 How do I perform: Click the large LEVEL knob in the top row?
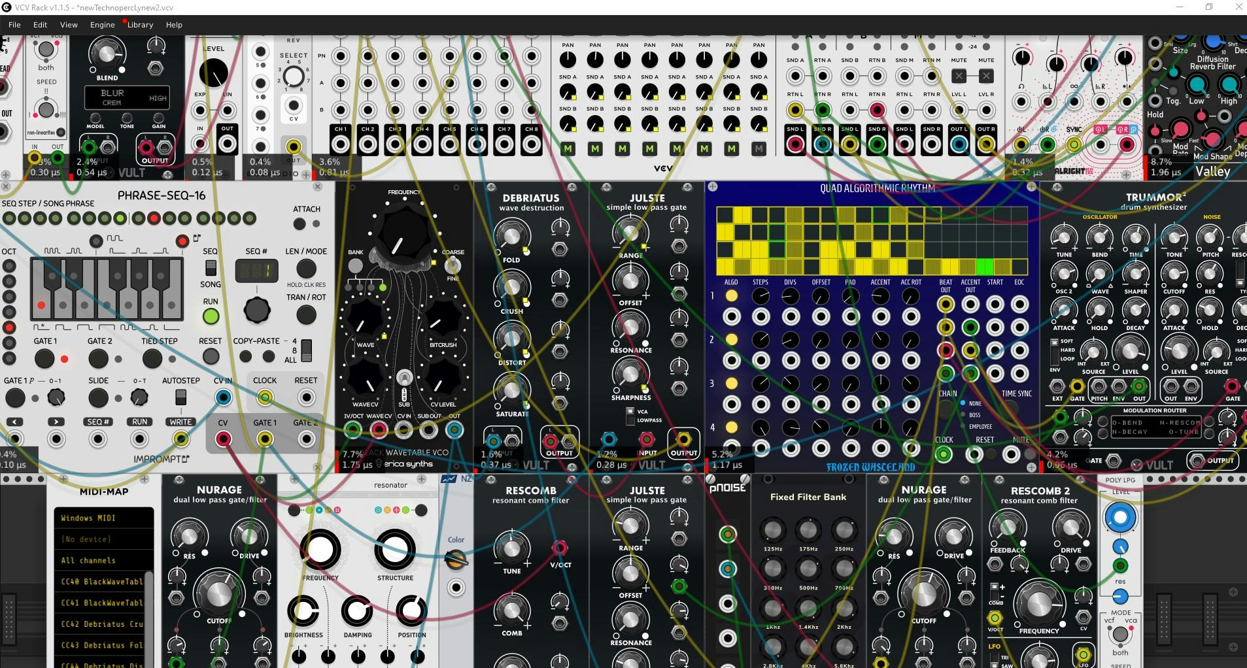point(213,73)
